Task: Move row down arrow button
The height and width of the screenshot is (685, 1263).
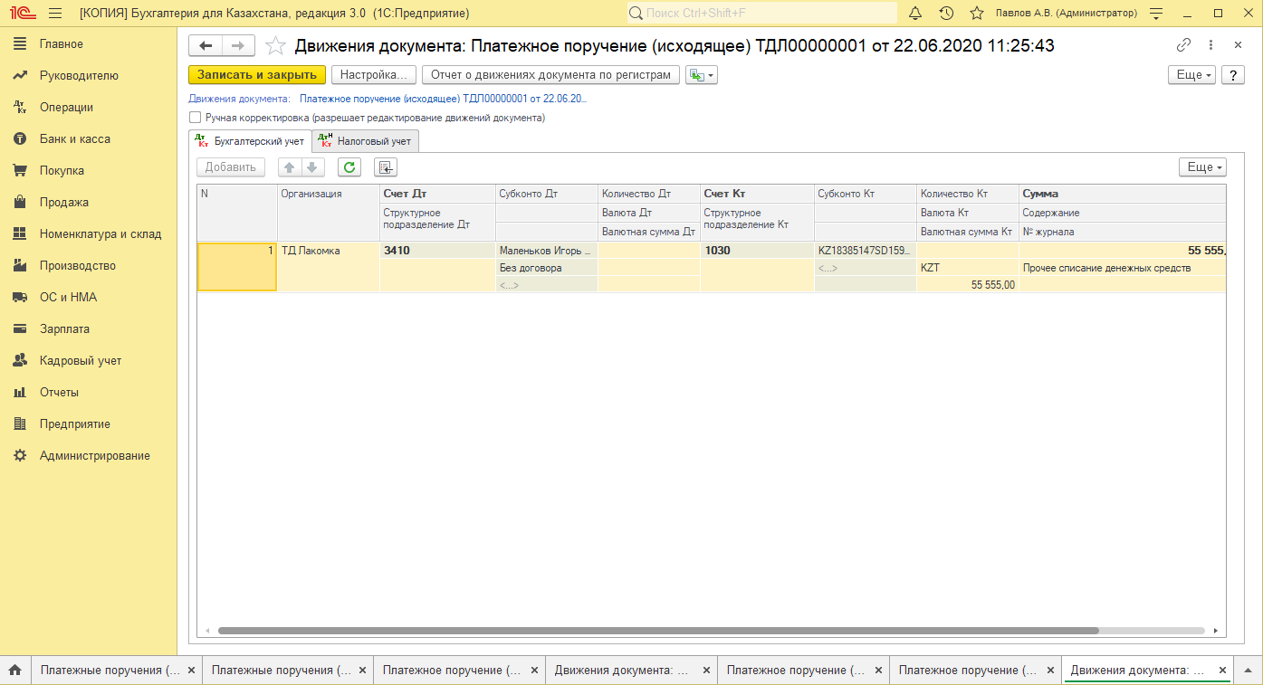Action: tap(312, 167)
